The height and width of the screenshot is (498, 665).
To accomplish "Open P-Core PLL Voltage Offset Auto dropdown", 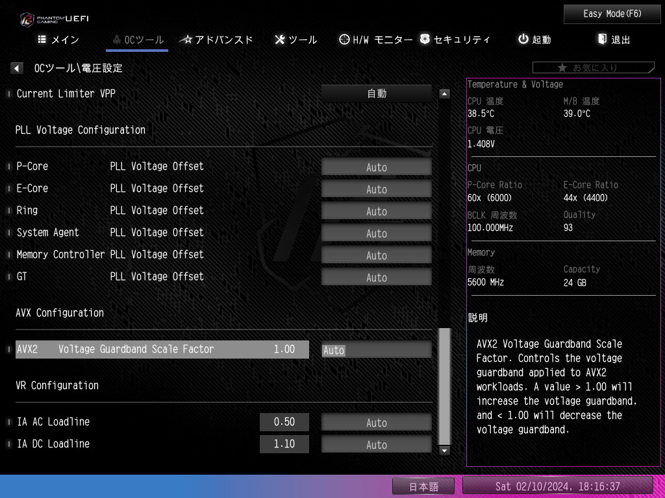I will (x=377, y=167).
